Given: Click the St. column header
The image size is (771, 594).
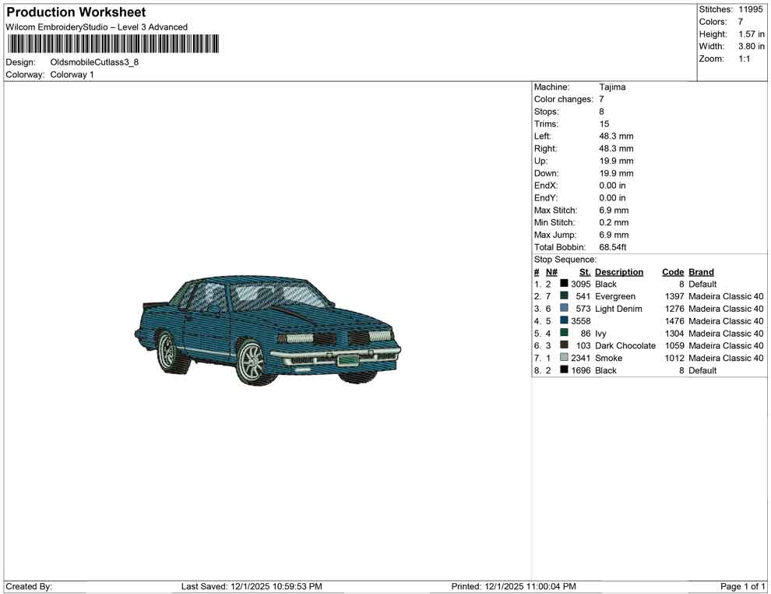Looking at the screenshot, I should tap(584, 272).
